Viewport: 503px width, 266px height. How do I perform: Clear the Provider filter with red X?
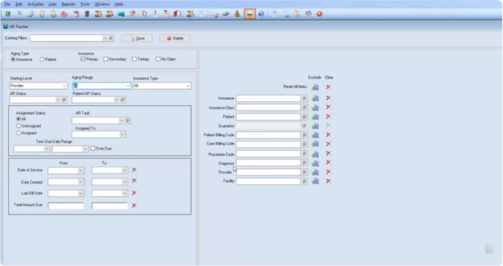click(x=328, y=172)
